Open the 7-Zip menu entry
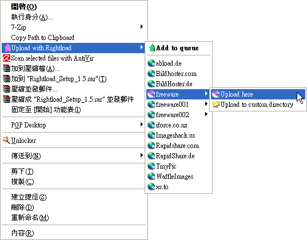The height and width of the screenshot is (240, 307). coord(74,27)
